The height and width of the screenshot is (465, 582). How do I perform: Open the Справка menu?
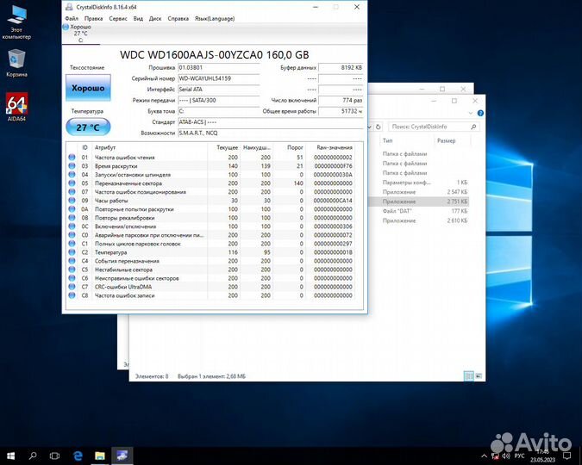178,19
